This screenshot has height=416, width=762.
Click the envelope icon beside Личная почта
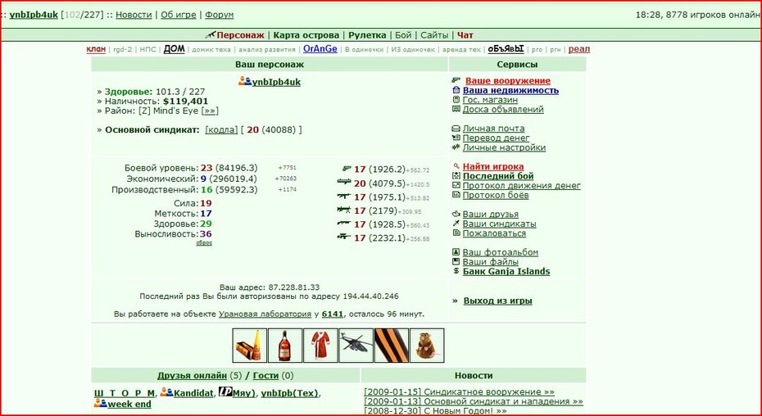tap(456, 129)
